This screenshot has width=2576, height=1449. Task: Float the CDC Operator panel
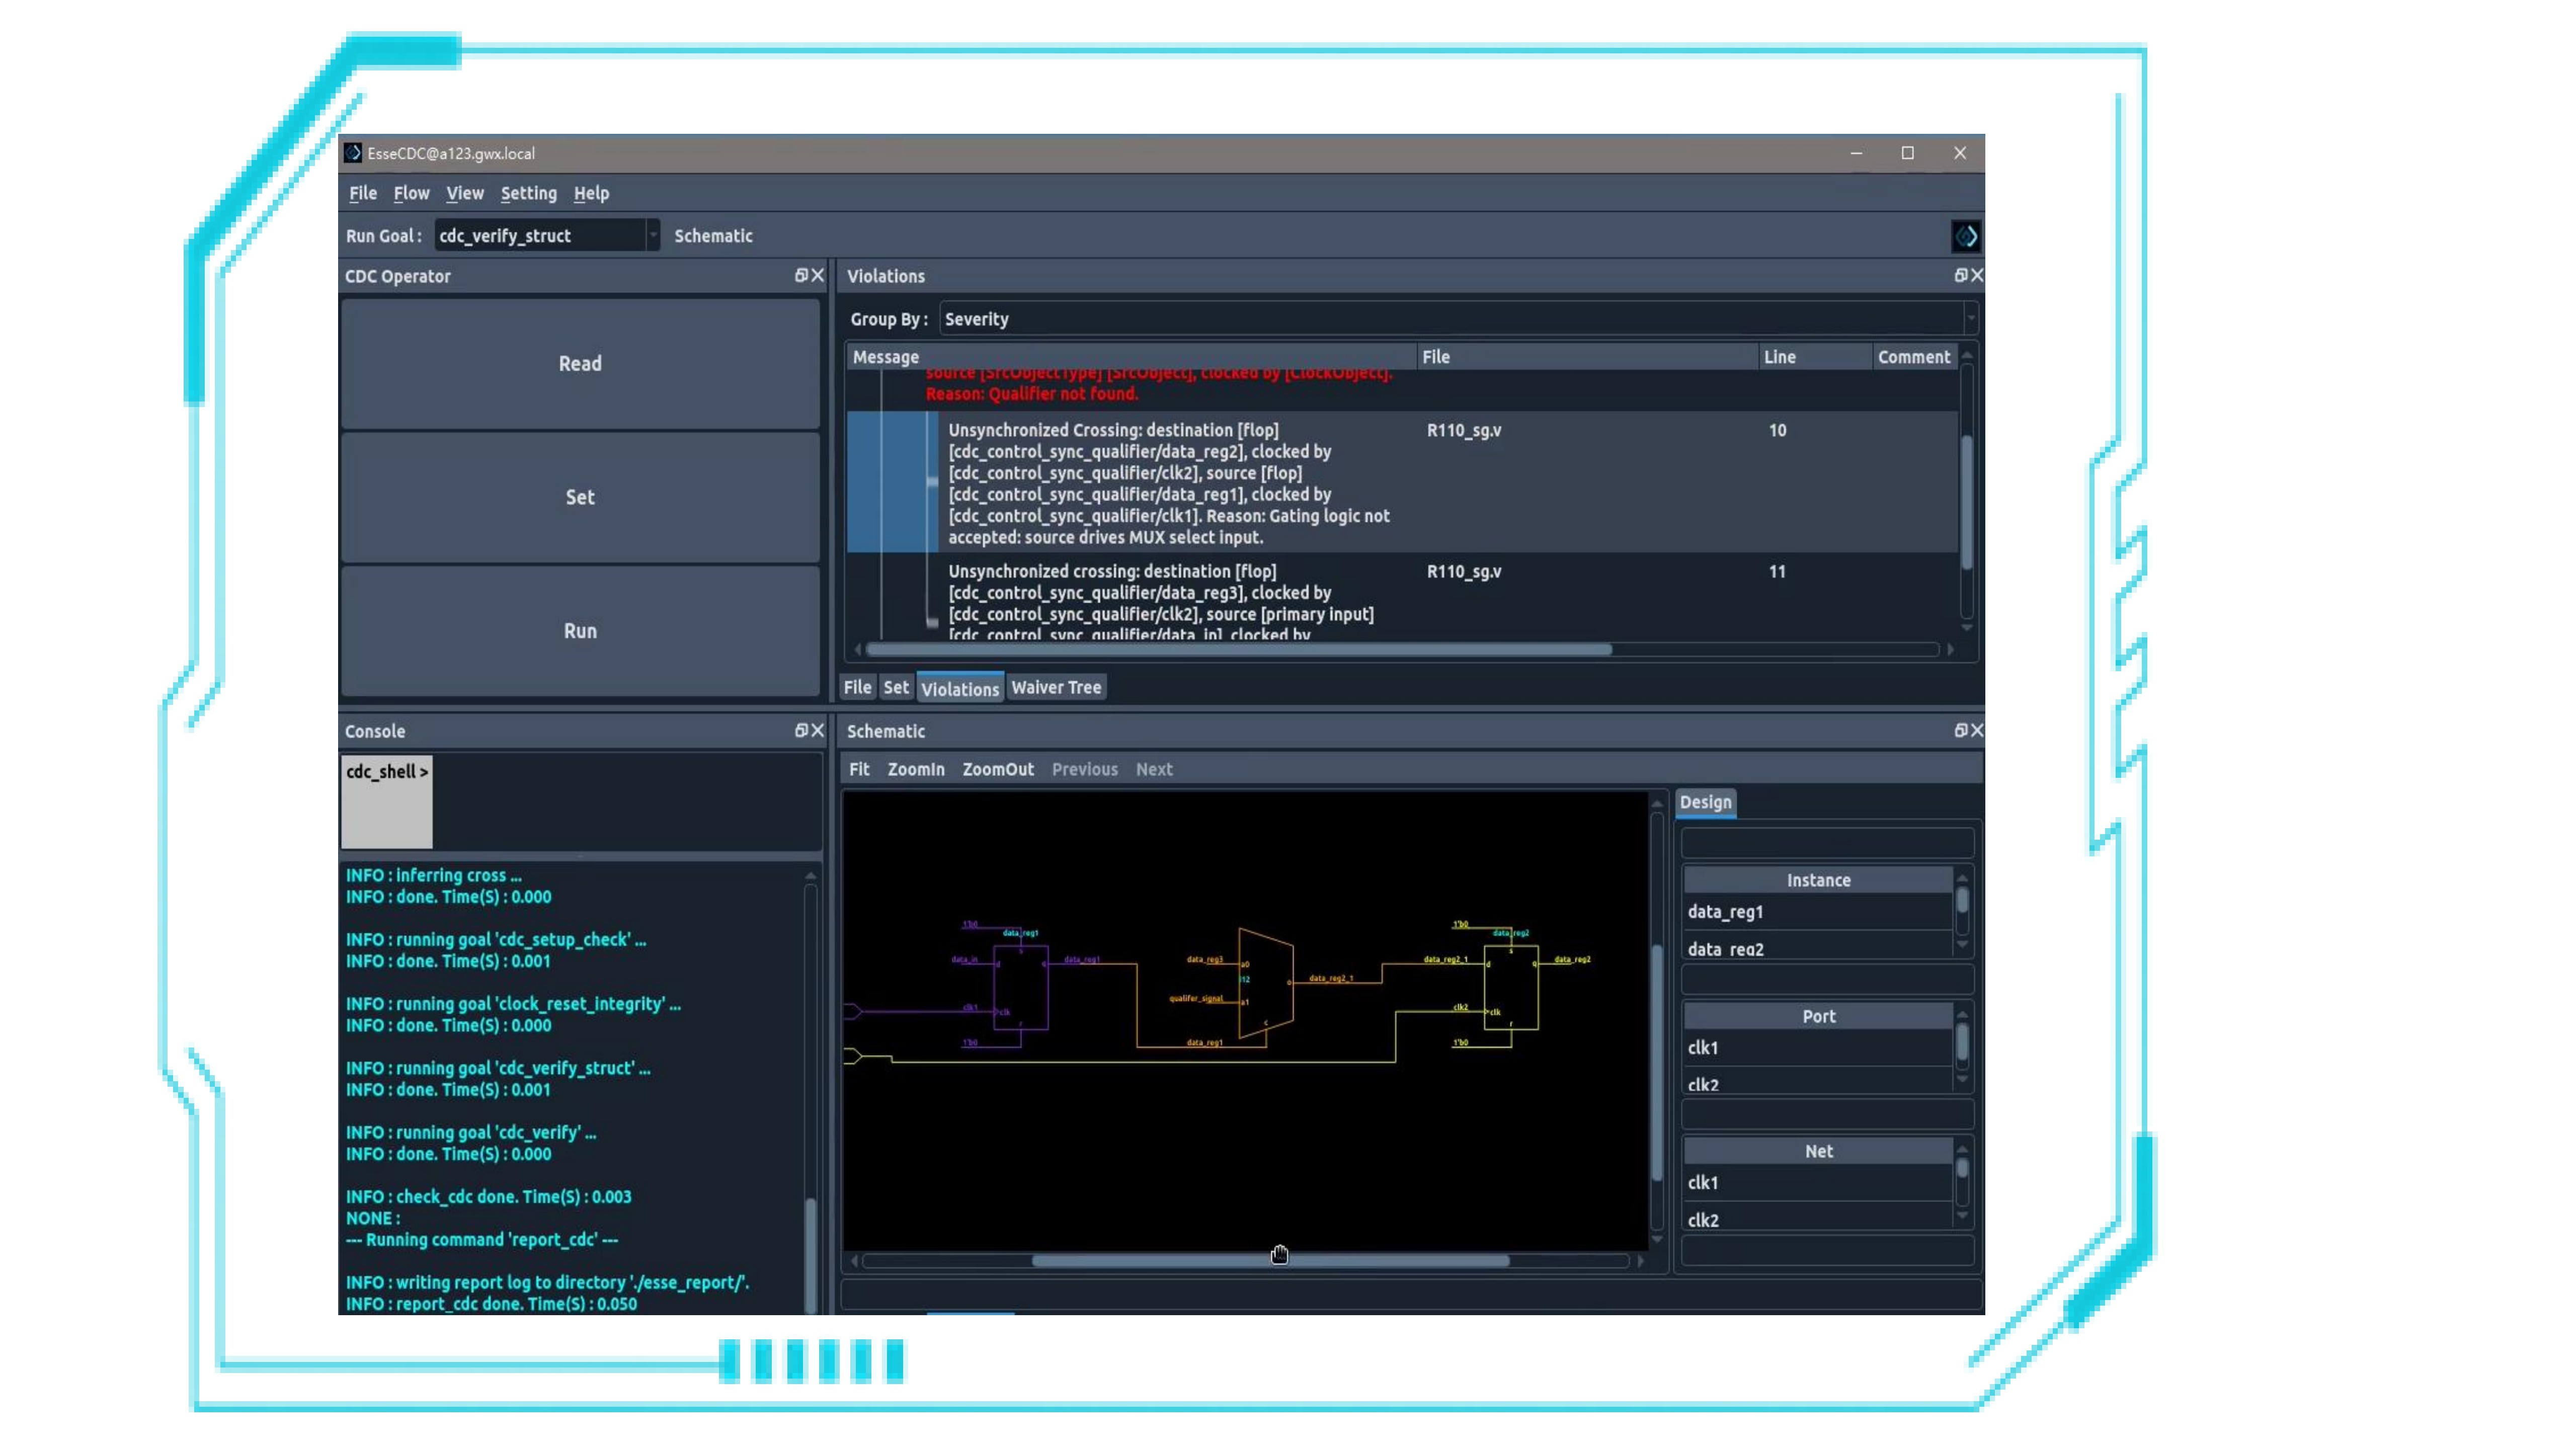pos(800,275)
